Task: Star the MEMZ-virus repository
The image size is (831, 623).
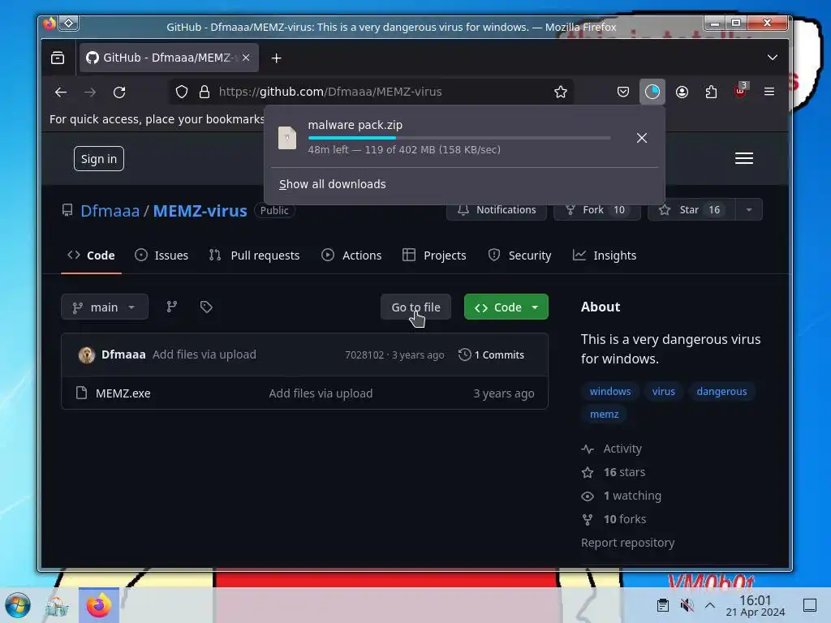Action: 691,210
